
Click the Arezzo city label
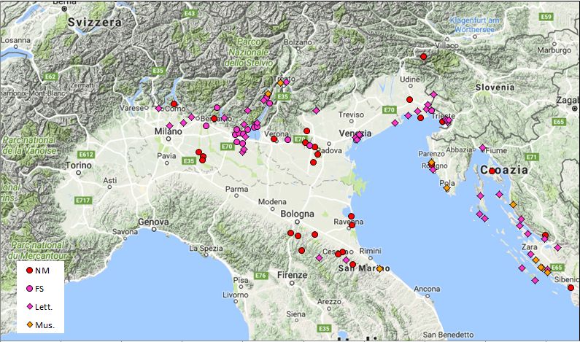(x=329, y=301)
